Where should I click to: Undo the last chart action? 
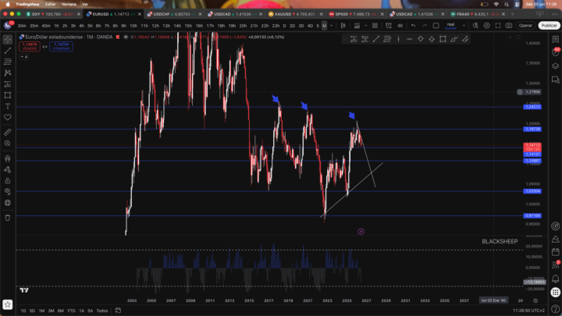coord(413,26)
